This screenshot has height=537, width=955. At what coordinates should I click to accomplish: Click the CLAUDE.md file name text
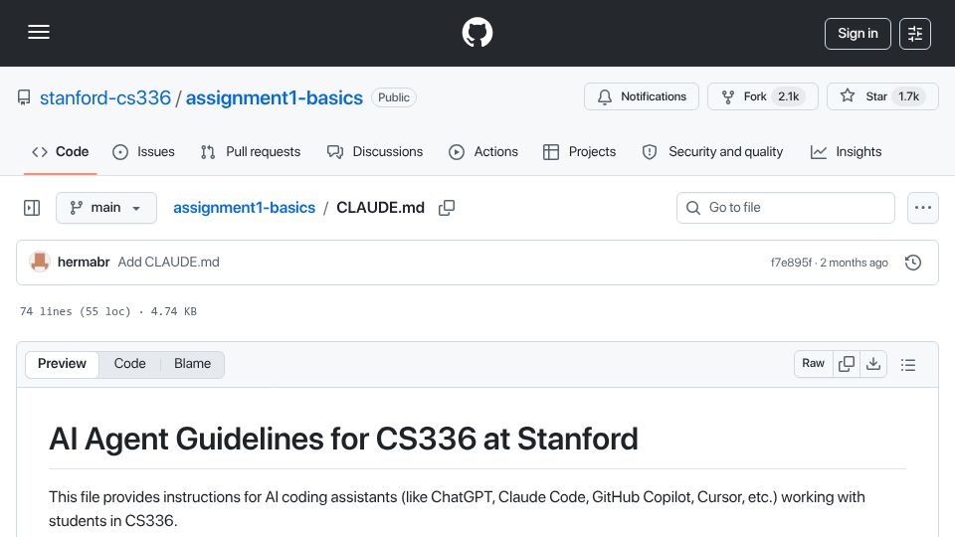[380, 208]
